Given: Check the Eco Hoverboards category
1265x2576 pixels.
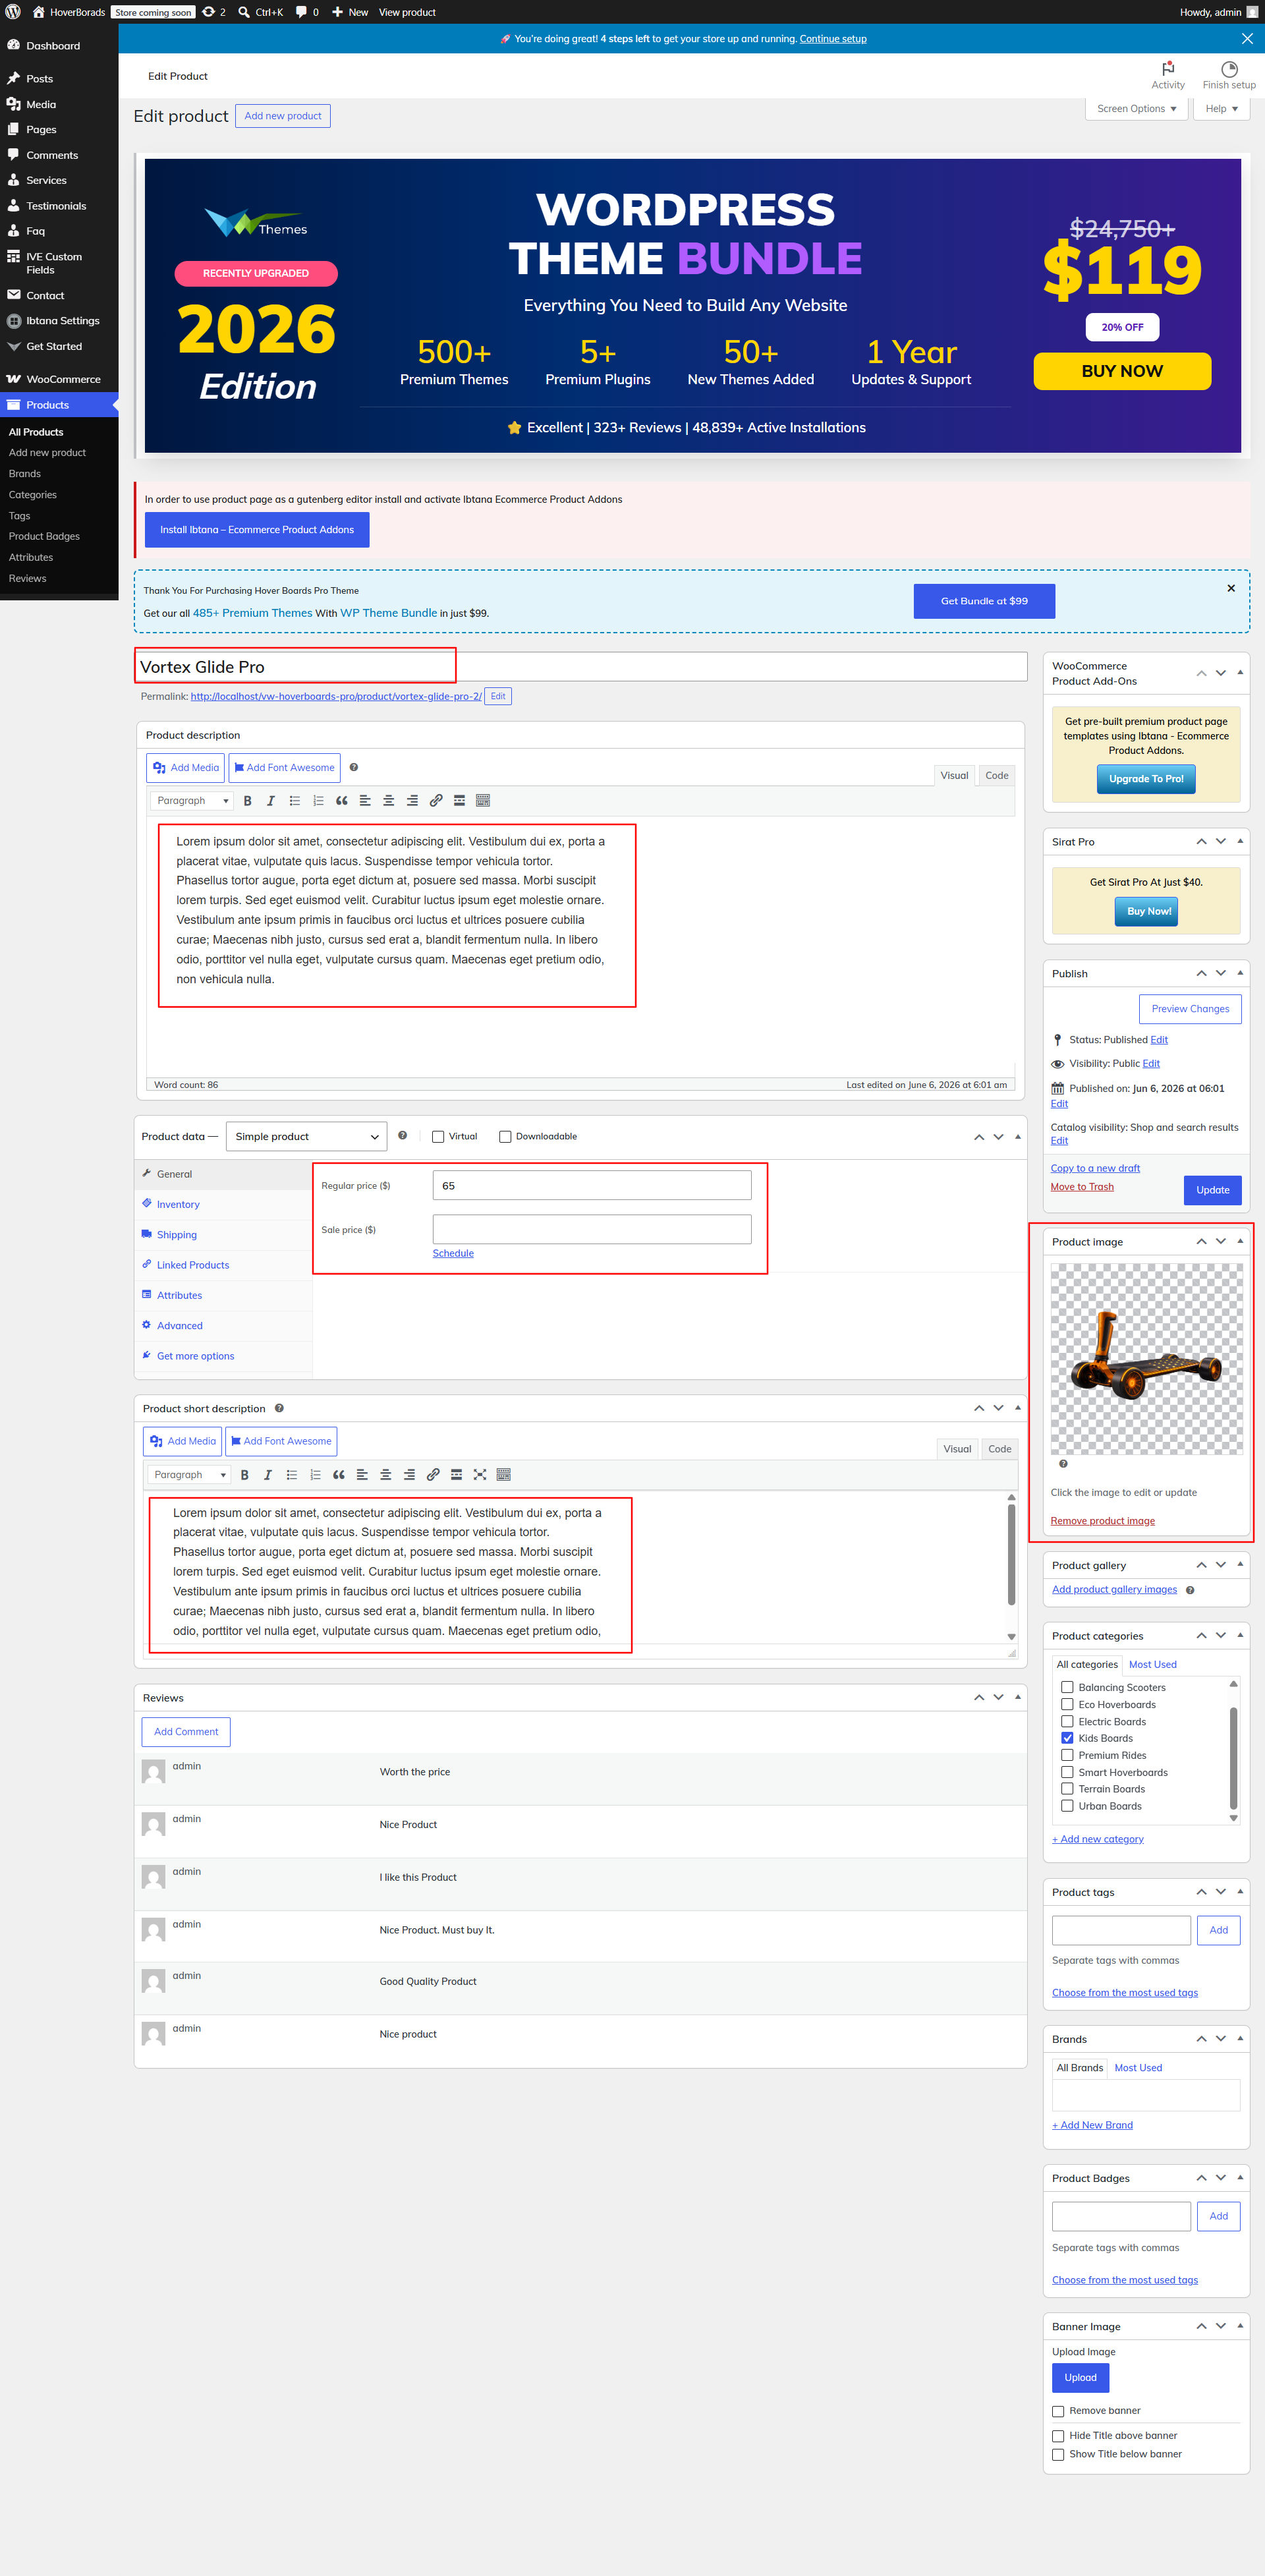Looking at the screenshot, I should [x=1067, y=1705].
